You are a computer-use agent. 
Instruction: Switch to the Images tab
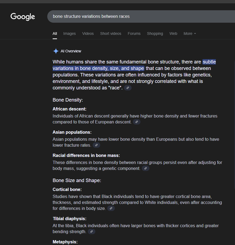click(x=69, y=33)
